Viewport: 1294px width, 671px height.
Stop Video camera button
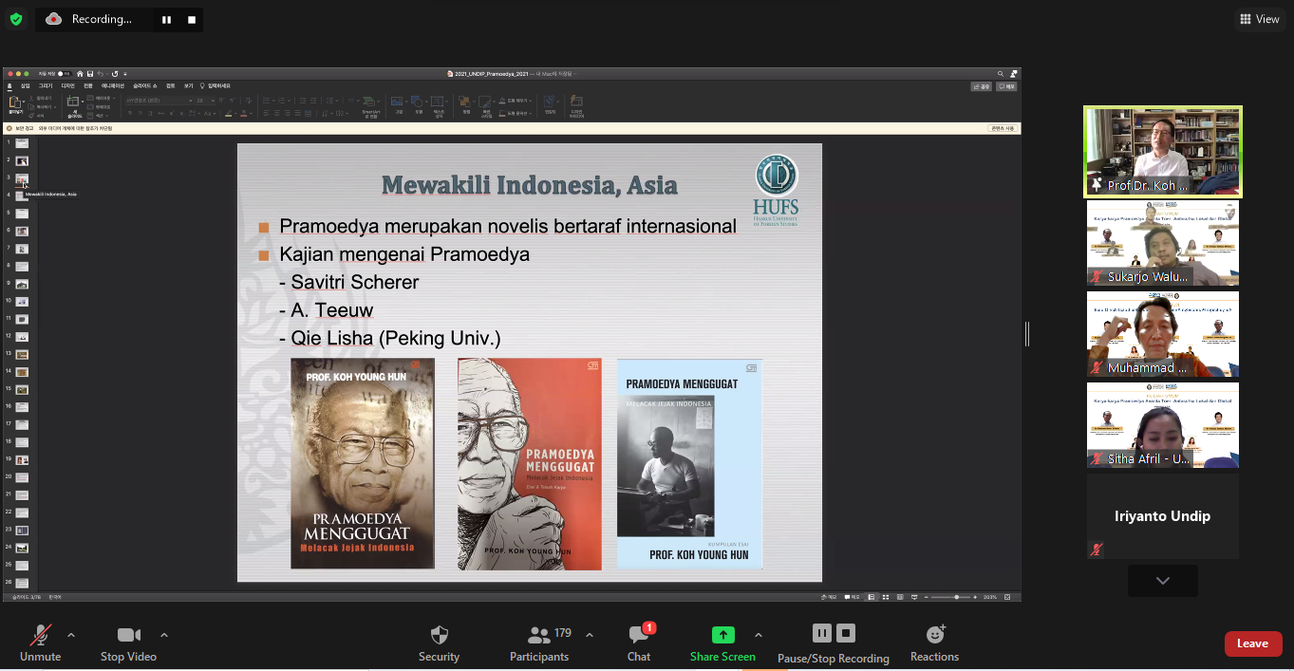tap(128, 643)
